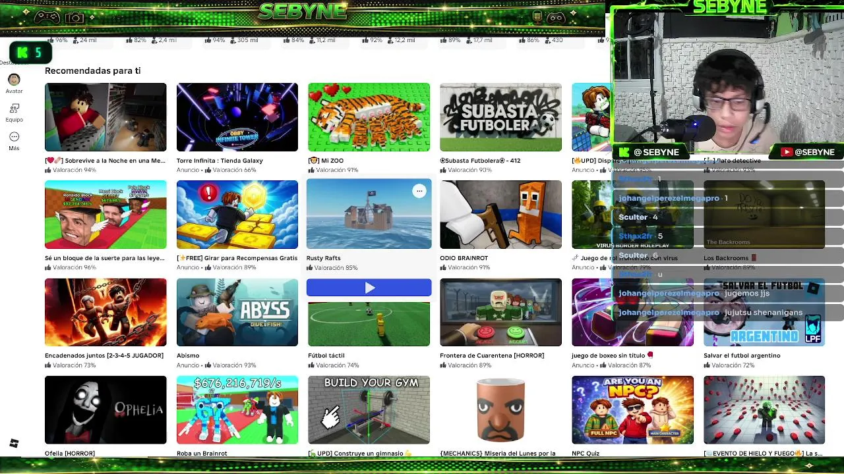Open the Girar para Recompensas Gratis thumbnail
Image resolution: width=844 pixels, height=474 pixels.
[x=237, y=215]
